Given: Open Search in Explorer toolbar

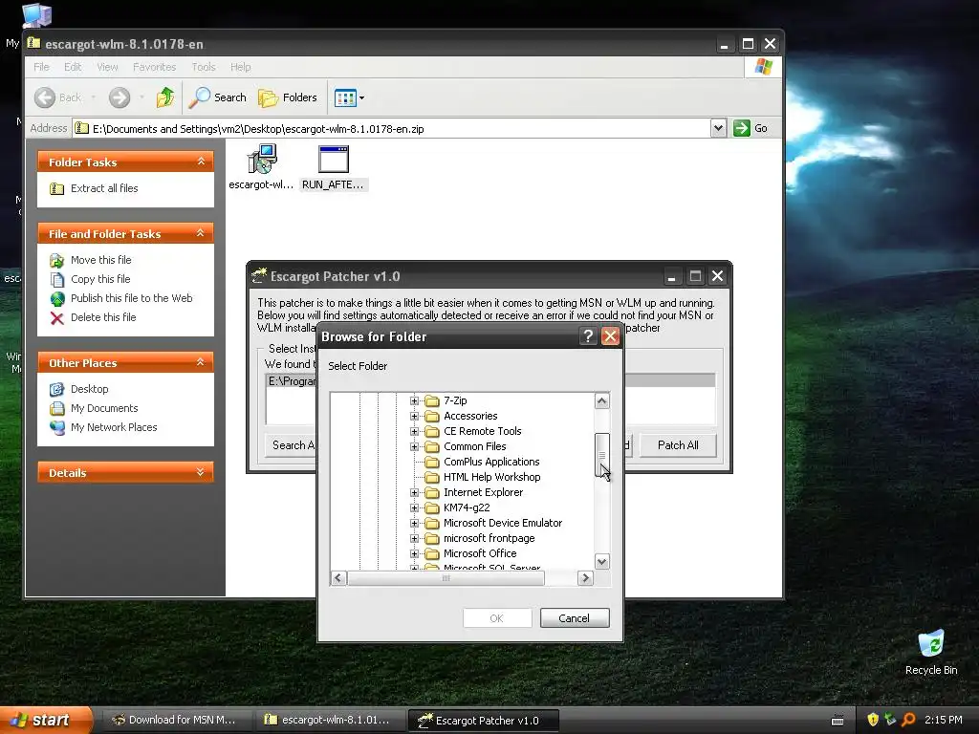Looking at the screenshot, I should (x=218, y=97).
